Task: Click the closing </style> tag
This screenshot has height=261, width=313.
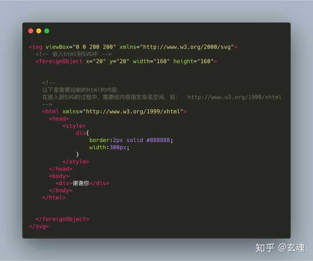Action: 76,162
